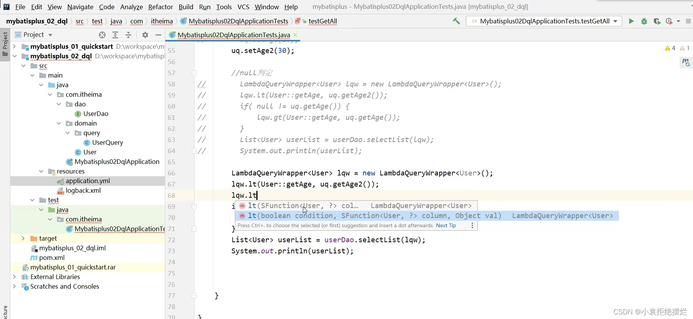Select mybatisplus_01_quickstart.rar file

point(73,267)
